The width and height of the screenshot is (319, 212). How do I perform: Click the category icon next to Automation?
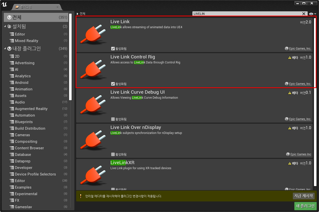pos(12,115)
